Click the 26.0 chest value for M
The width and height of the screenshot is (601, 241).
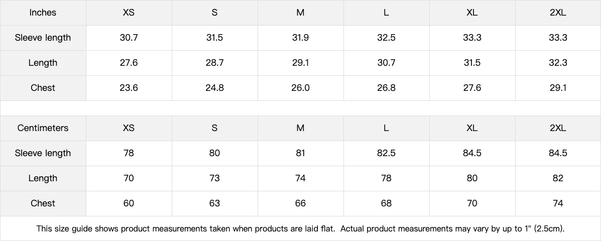pos(300,88)
